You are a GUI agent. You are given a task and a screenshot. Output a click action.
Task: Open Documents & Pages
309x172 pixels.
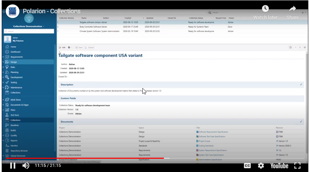(x=19, y=105)
